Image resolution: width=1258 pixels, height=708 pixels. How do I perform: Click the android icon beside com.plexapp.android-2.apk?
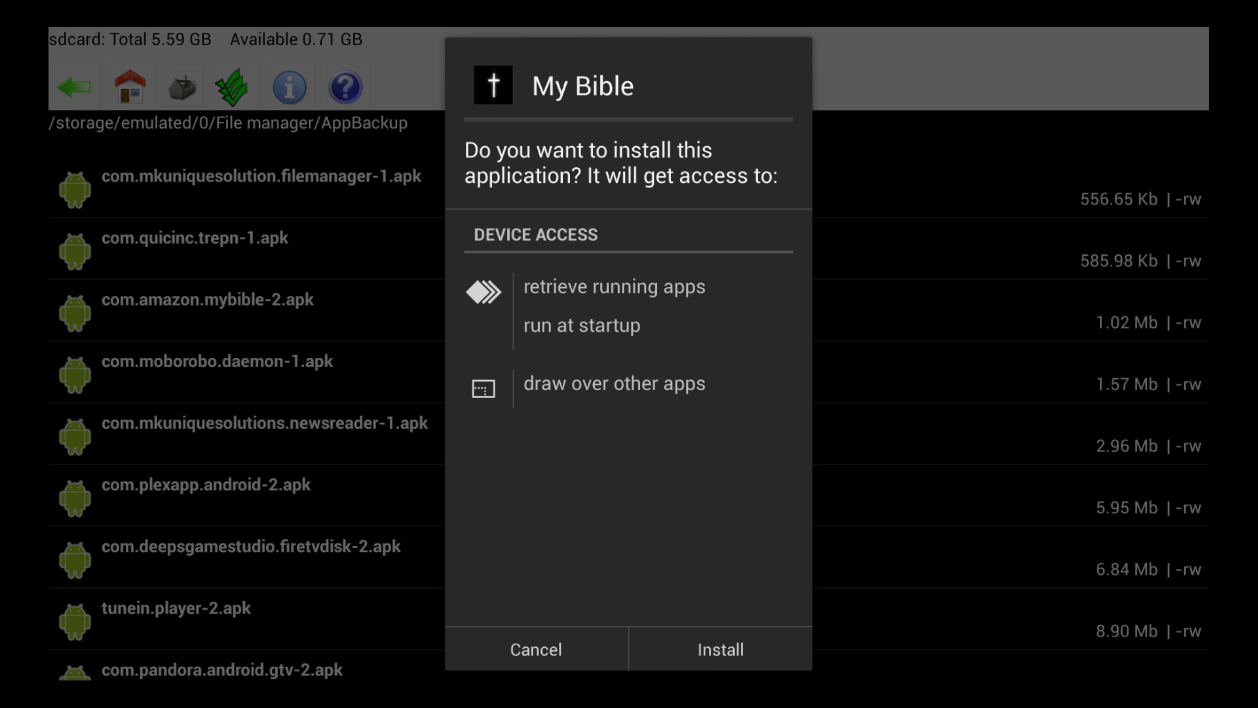click(x=75, y=497)
